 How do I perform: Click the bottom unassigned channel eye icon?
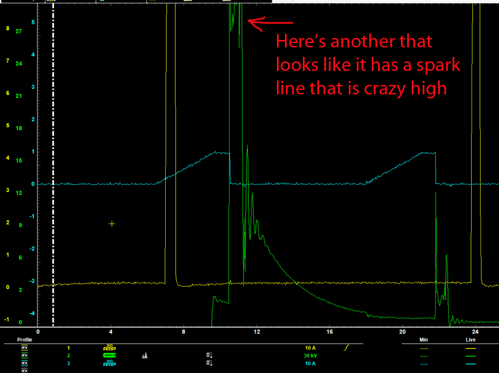[x=23, y=371]
